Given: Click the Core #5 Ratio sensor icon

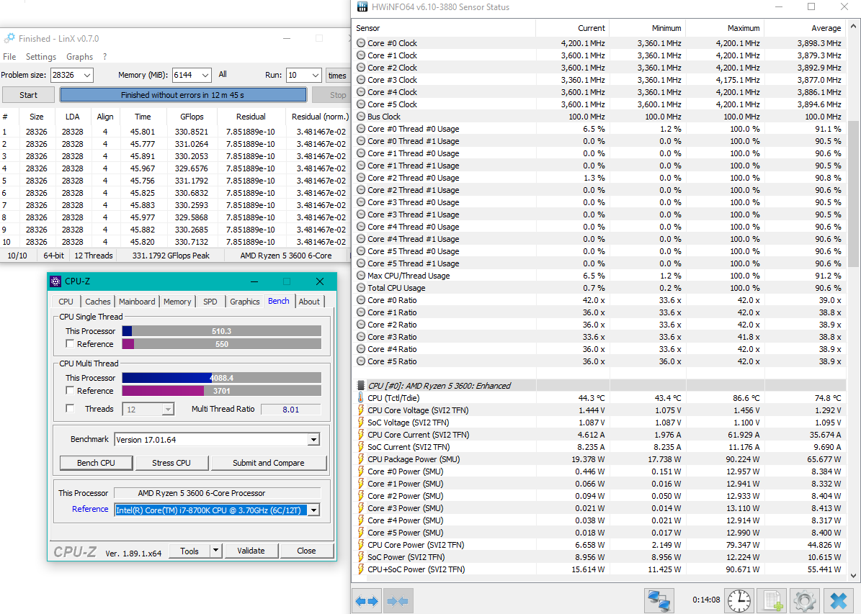Looking at the screenshot, I should [361, 361].
